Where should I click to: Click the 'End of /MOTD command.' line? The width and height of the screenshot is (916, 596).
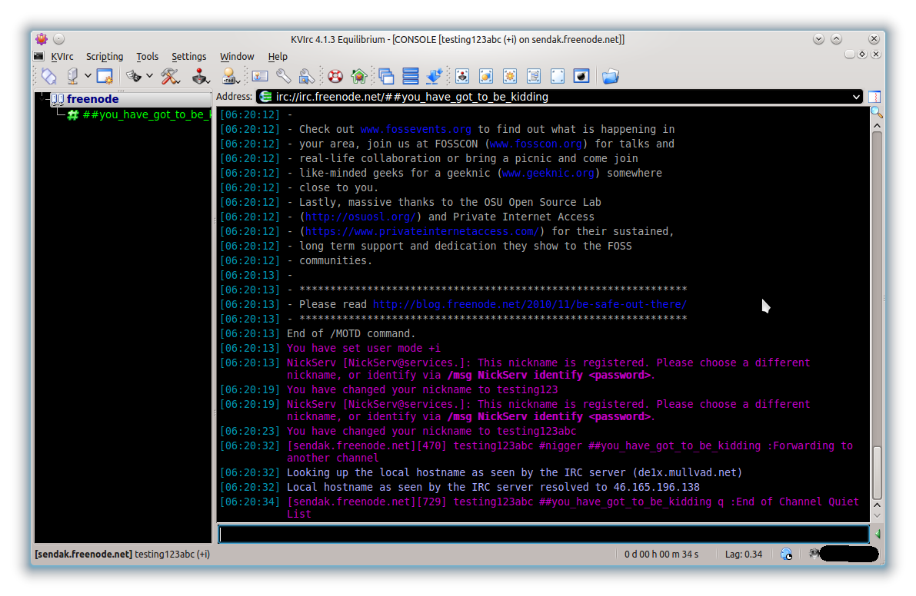click(351, 333)
